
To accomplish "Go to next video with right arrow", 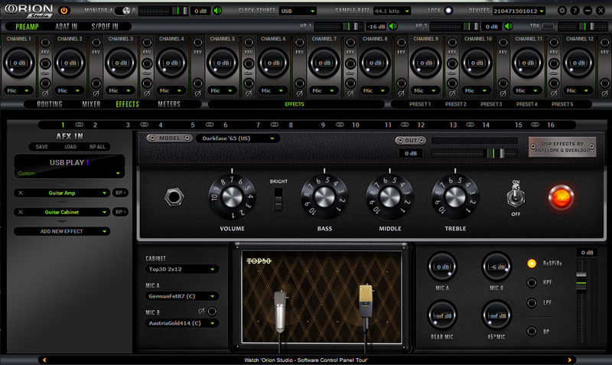I will (x=569, y=360).
